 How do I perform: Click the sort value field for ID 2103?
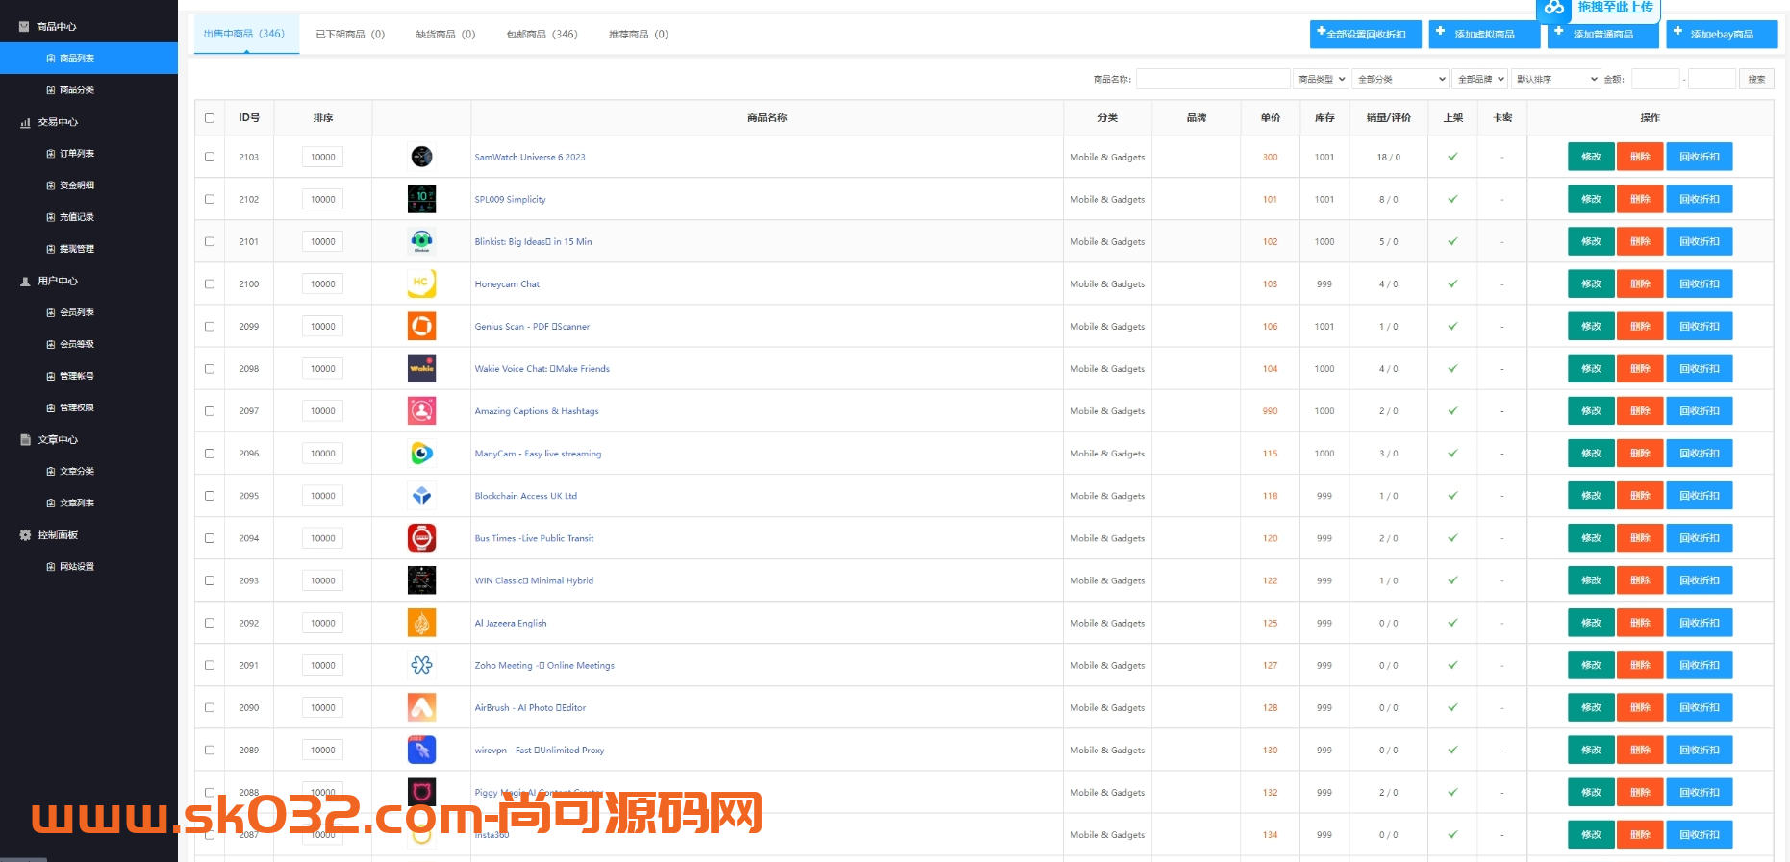point(323,157)
